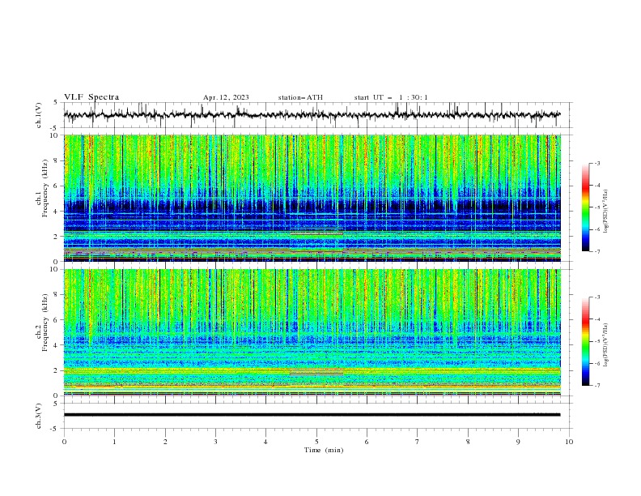This screenshot has height=496, width=641.
Task: Click time-axis tick label "10" at far right
Action: coord(569,442)
